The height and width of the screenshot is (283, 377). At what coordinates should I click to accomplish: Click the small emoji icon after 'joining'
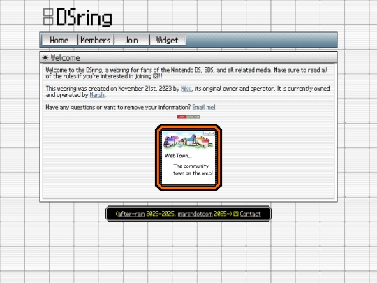(x=156, y=76)
